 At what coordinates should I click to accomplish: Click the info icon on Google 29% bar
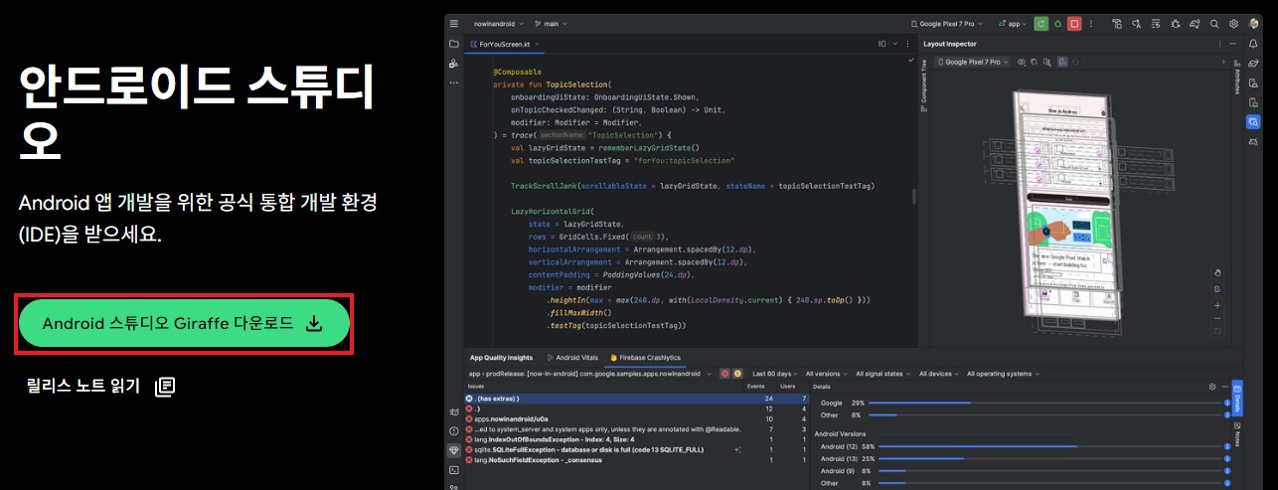pyautogui.click(x=1227, y=404)
